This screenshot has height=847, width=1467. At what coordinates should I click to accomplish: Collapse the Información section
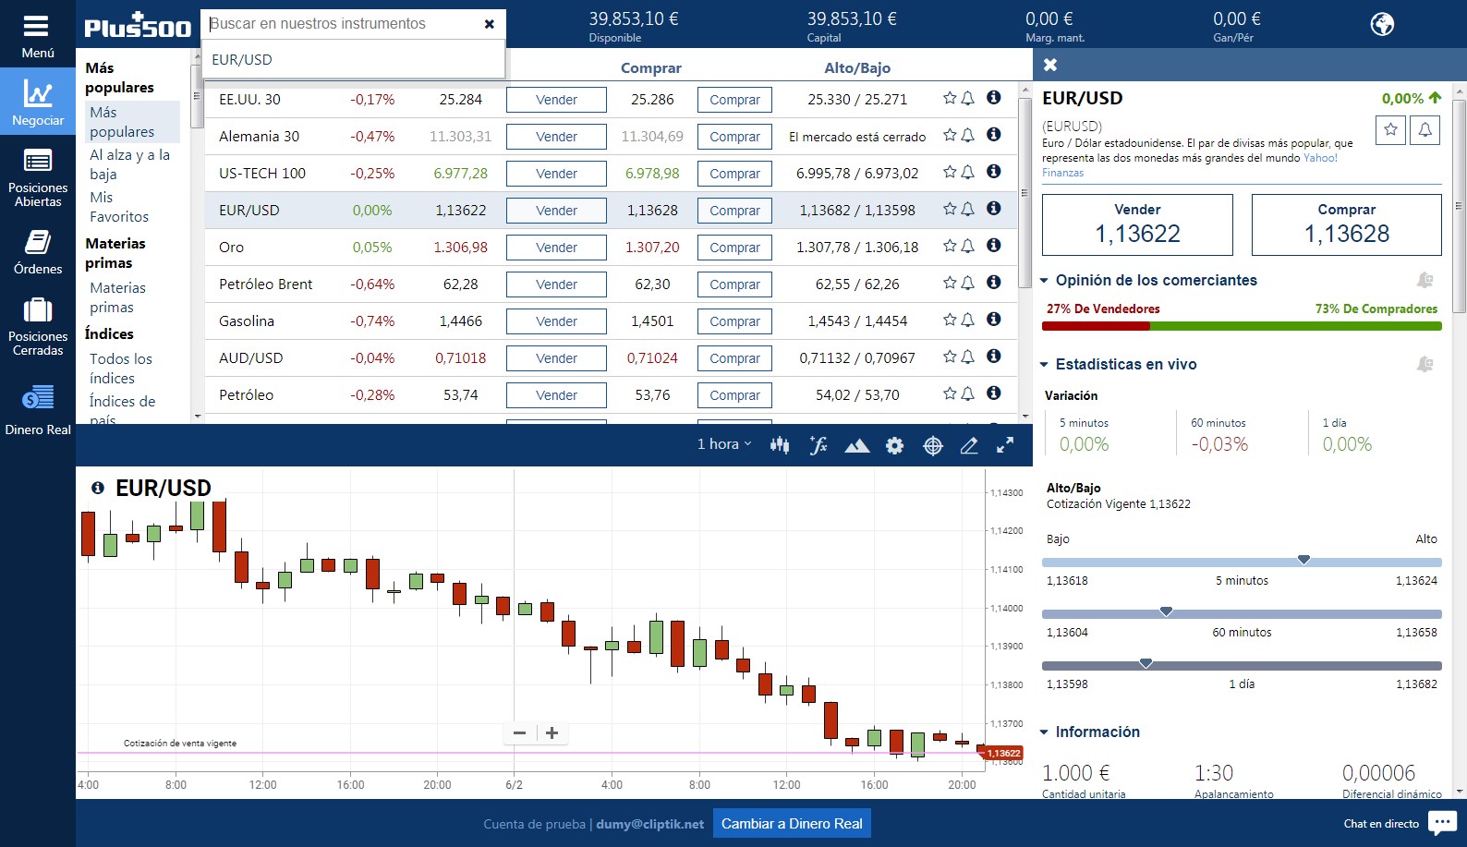point(1044,732)
